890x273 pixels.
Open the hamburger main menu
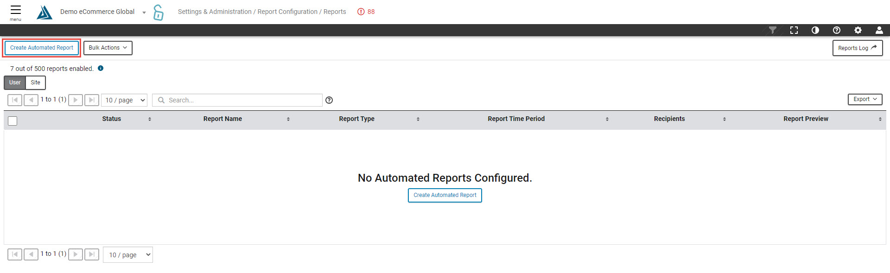pyautogui.click(x=16, y=12)
